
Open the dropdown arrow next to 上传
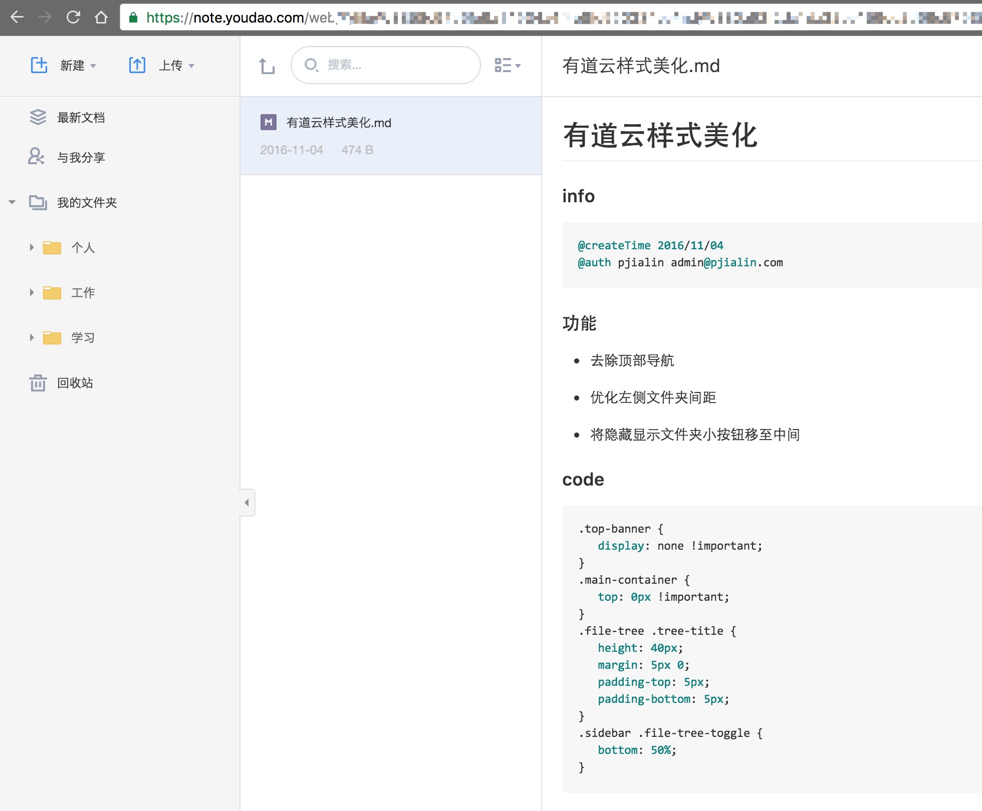click(x=191, y=66)
